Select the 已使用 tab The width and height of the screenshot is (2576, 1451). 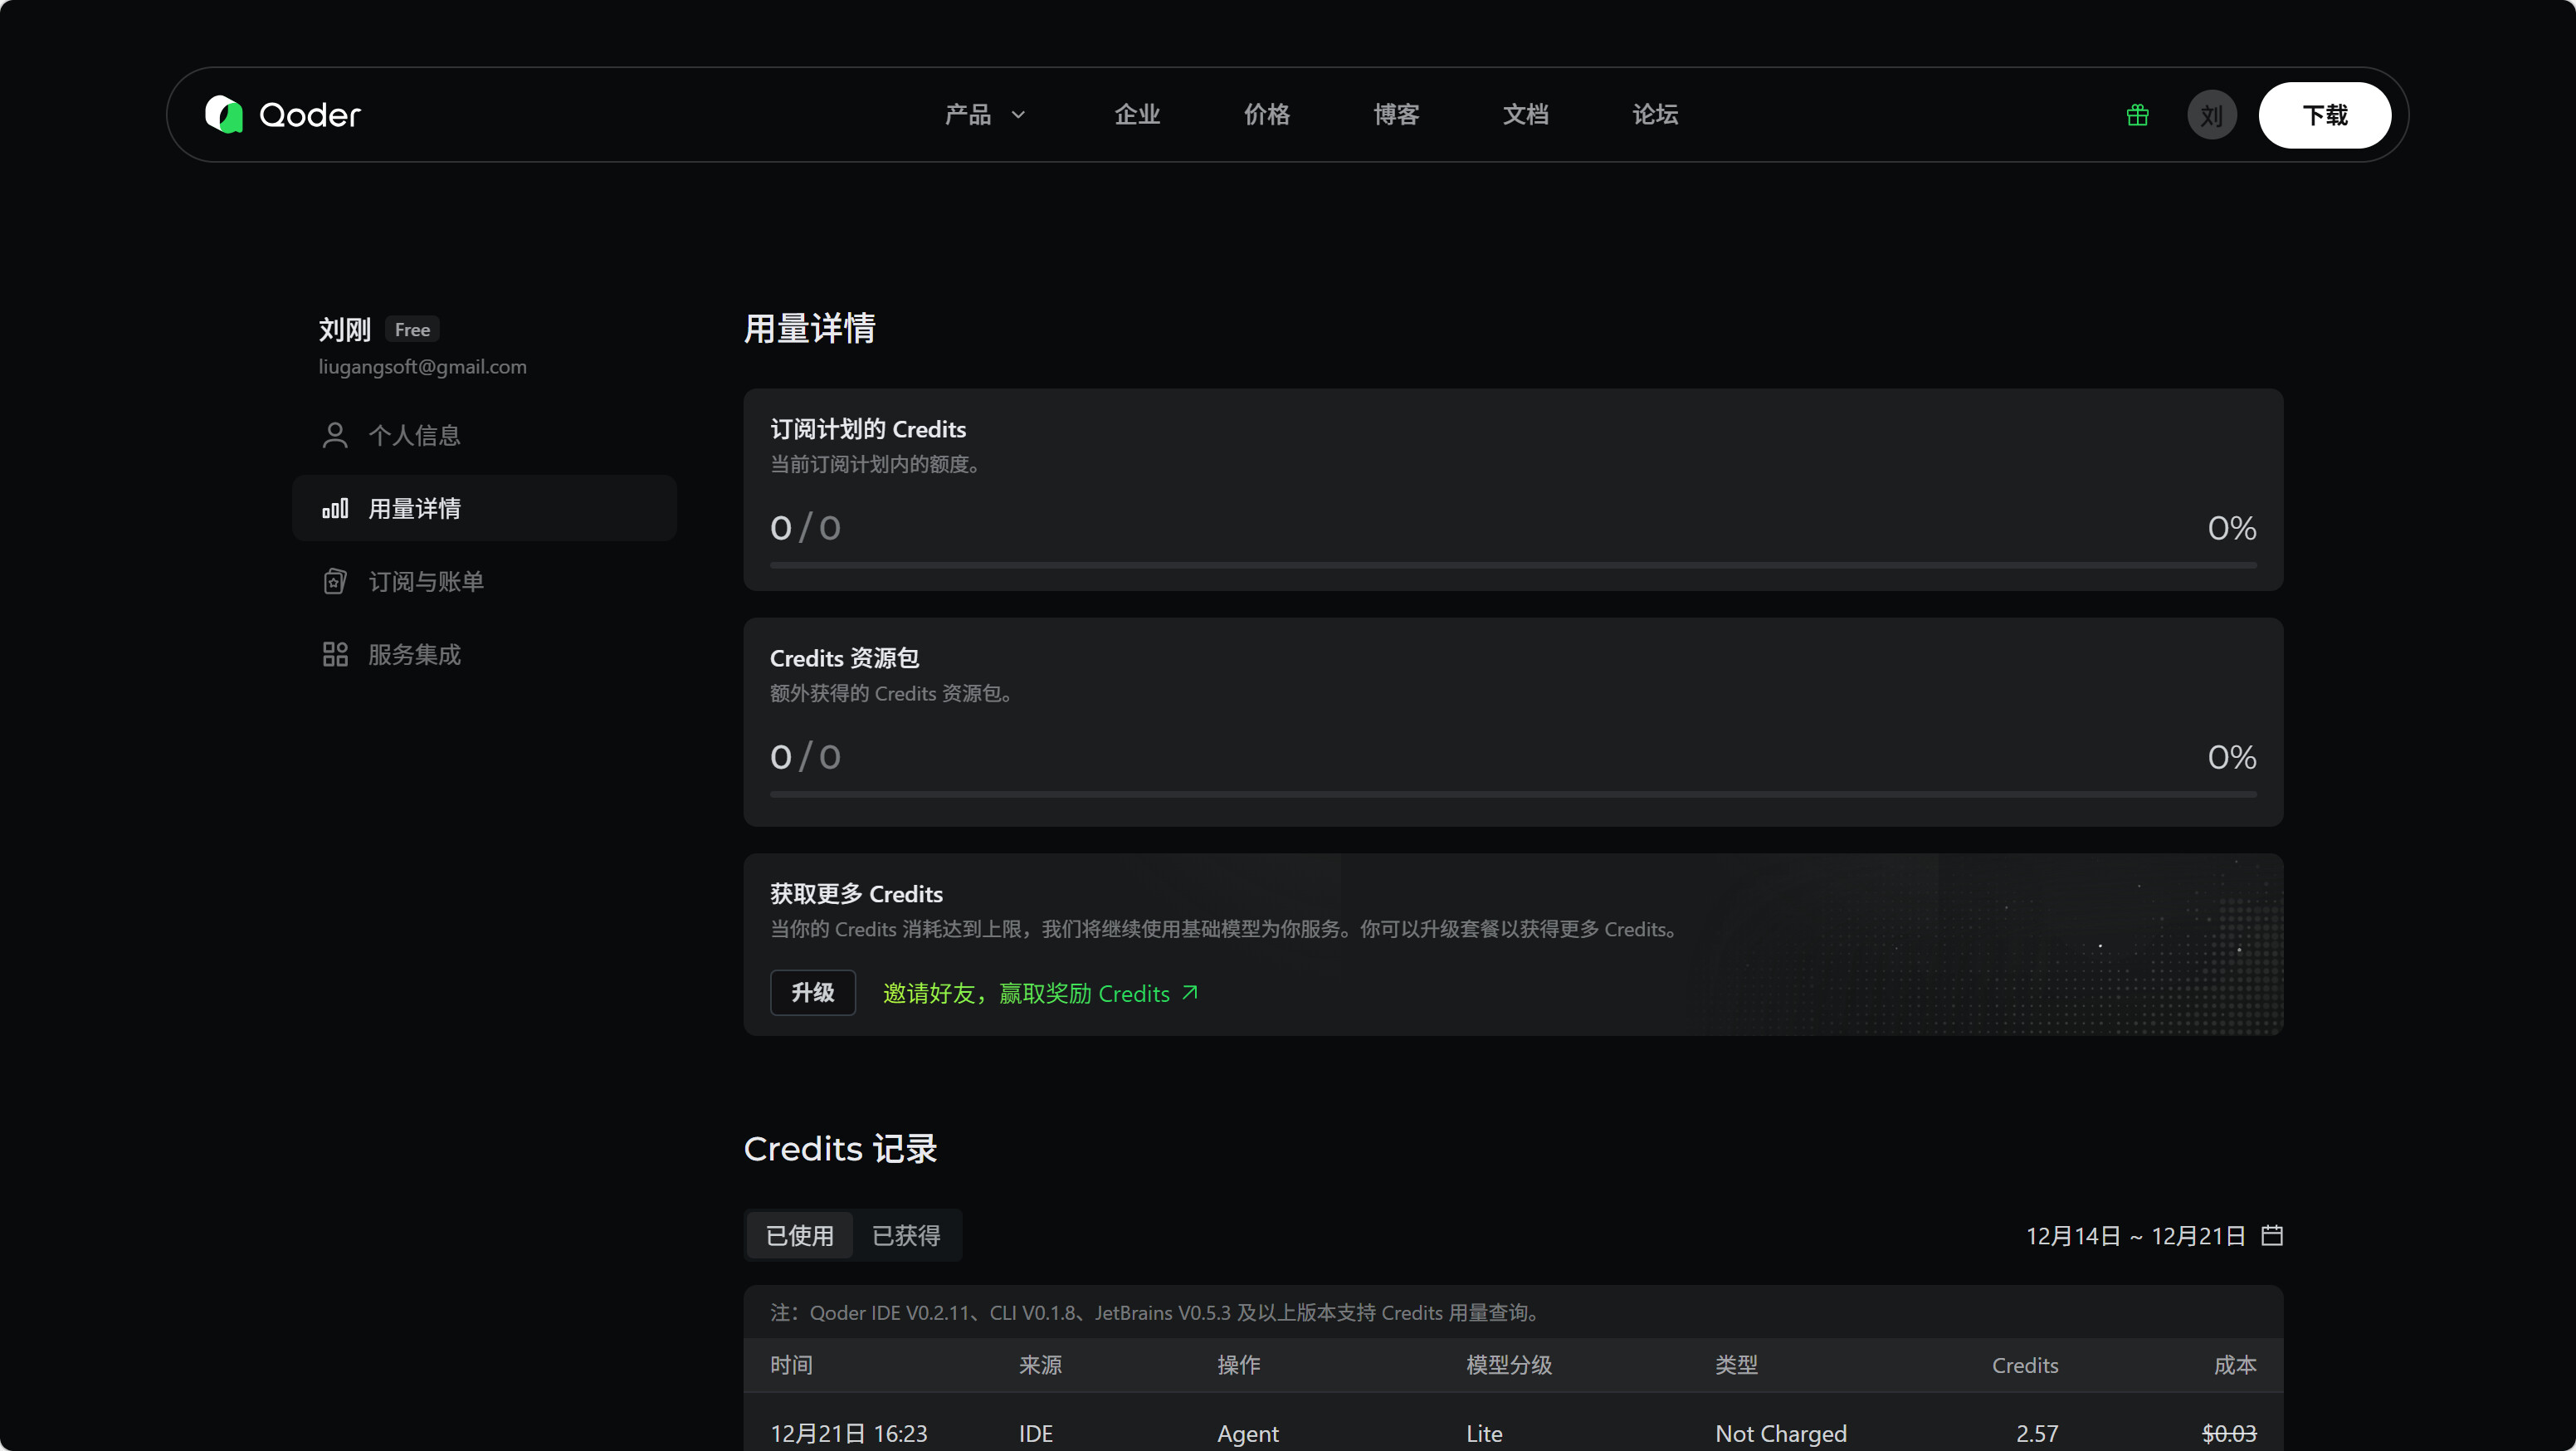(799, 1236)
